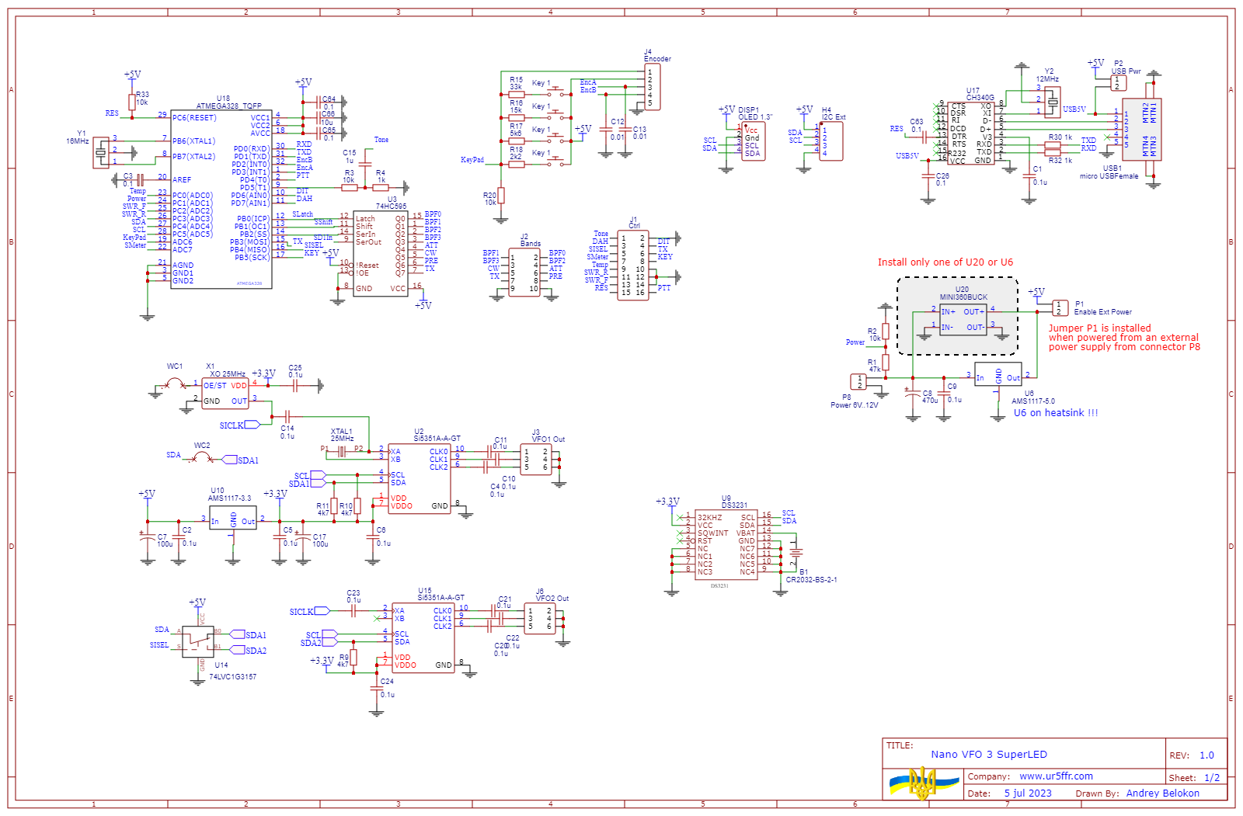Select the U14 74LVC1G3157 analog switch

click(198, 642)
